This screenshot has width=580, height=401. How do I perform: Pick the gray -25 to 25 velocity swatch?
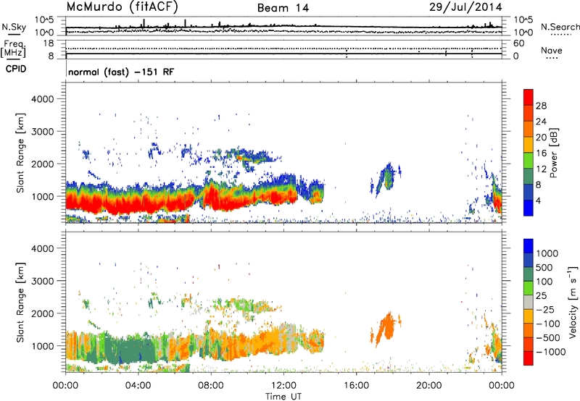click(529, 302)
